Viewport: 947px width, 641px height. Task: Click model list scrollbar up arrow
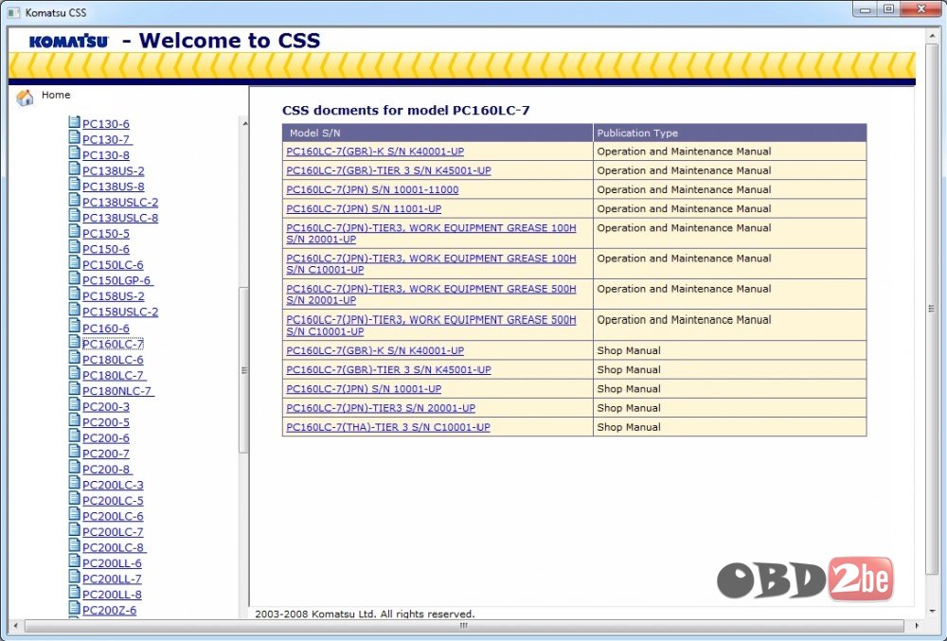tap(244, 123)
